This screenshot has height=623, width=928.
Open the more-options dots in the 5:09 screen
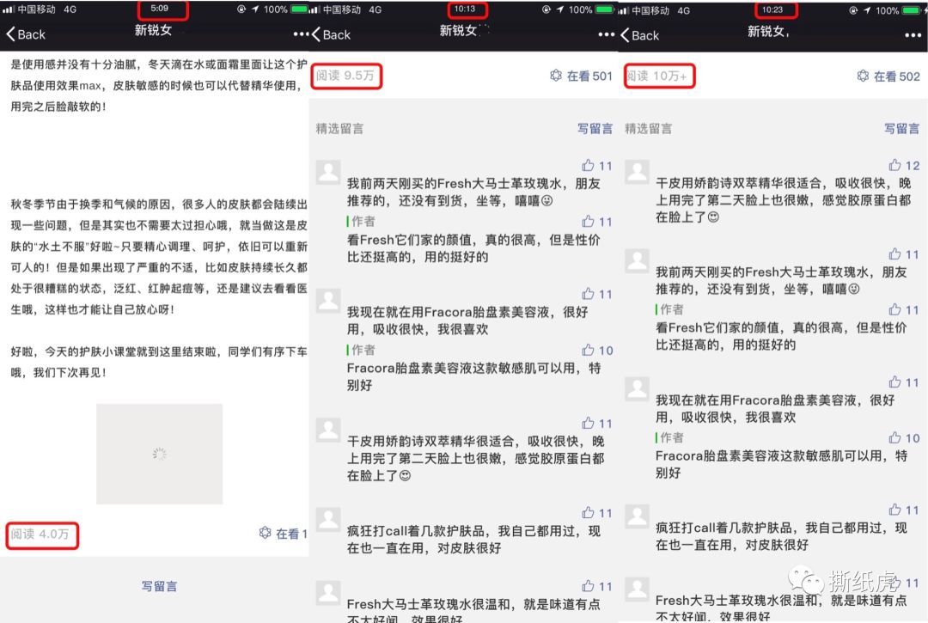point(302,34)
